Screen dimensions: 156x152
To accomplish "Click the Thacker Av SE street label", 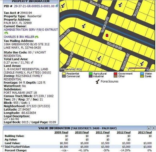I will click(x=105, y=25).
